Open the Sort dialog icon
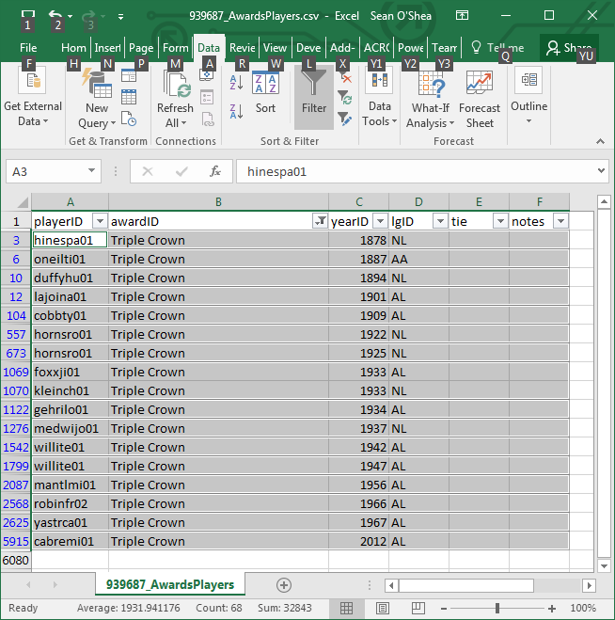Viewport: 615px width, 620px height. [x=265, y=84]
